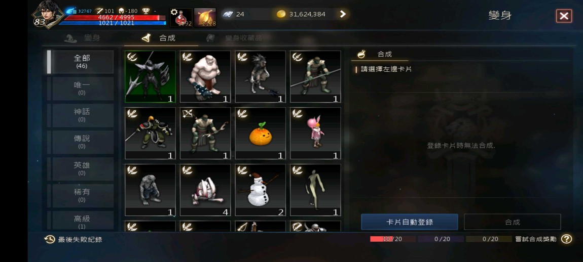The width and height of the screenshot is (583, 262).
Task: Select the green highlighted dark knight card
Action: (x=150, y=76)
